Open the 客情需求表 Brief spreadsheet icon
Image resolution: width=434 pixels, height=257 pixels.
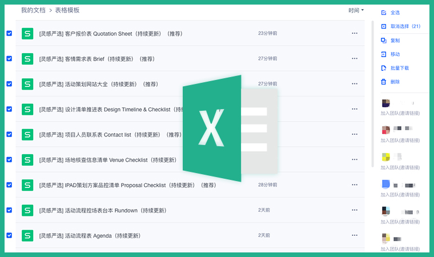pos(27,59)
